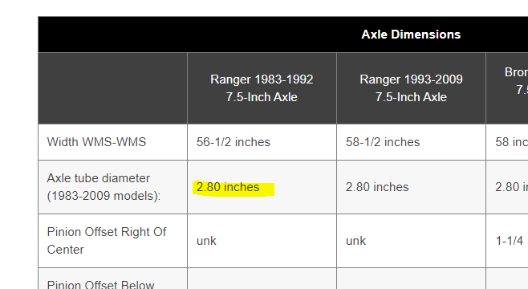Click the 1-1/4 pinion offset value

[510, 241]
